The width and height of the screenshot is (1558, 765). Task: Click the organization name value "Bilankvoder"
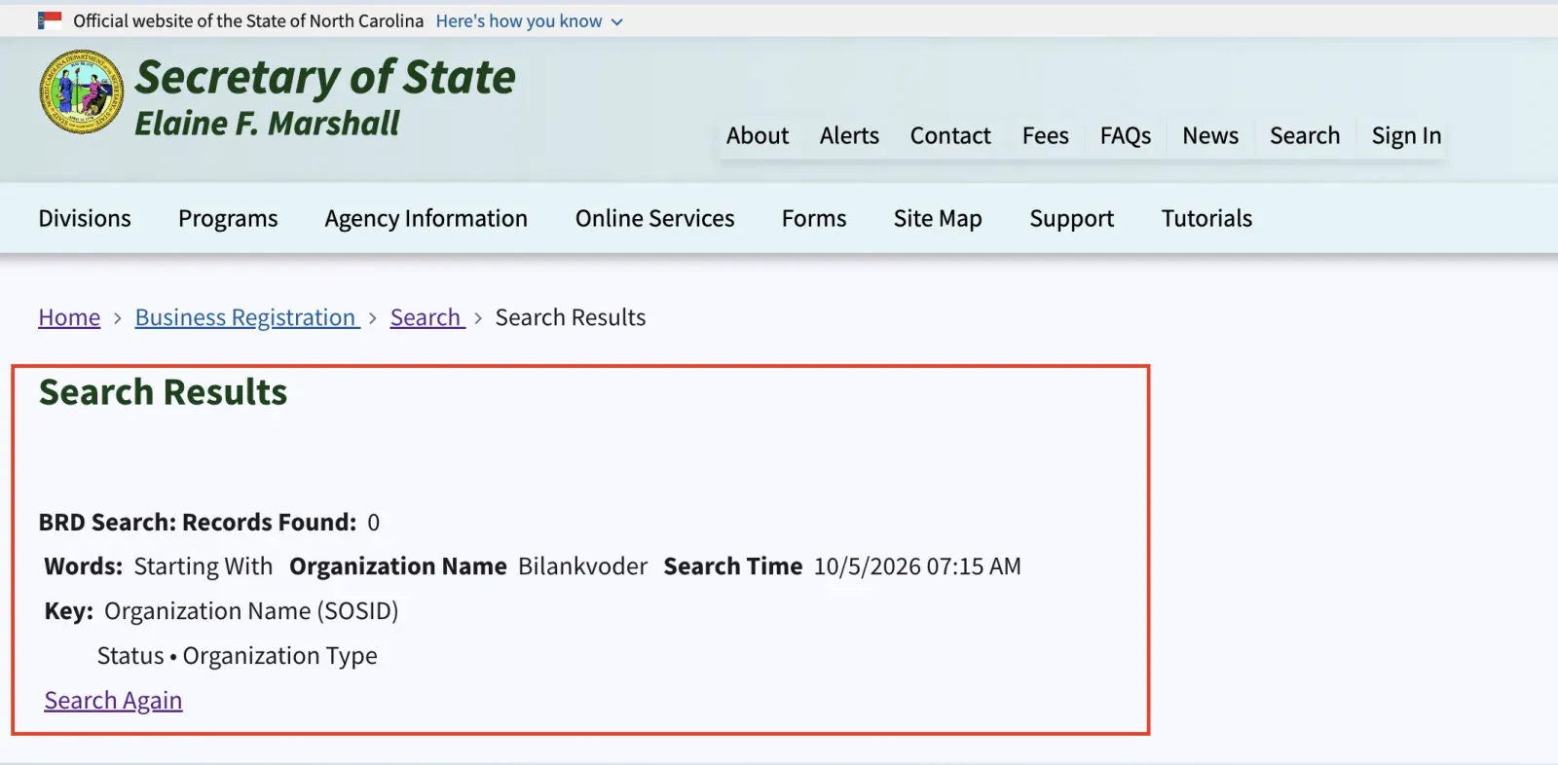(582, 566)
